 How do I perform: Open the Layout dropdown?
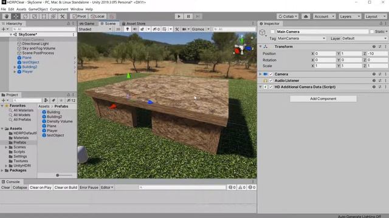376,16
